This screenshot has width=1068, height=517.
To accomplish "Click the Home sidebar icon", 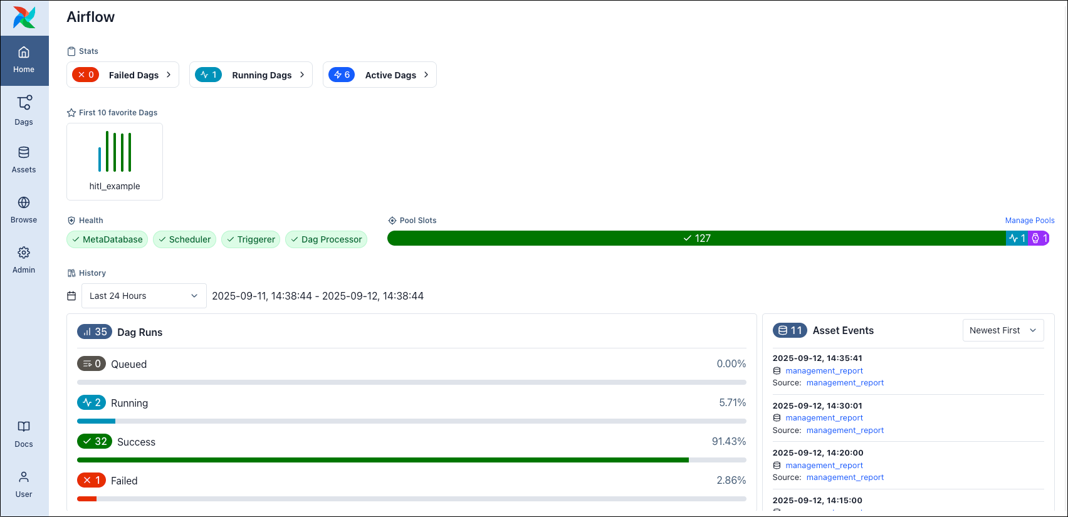I will coord(24,60).
